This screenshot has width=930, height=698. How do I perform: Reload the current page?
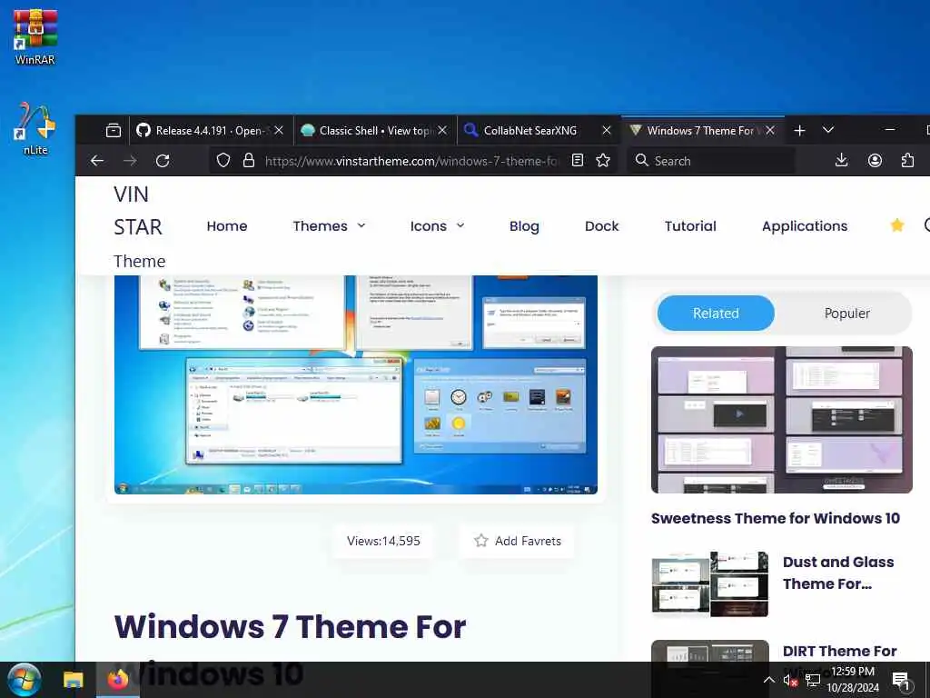[163, 161]
